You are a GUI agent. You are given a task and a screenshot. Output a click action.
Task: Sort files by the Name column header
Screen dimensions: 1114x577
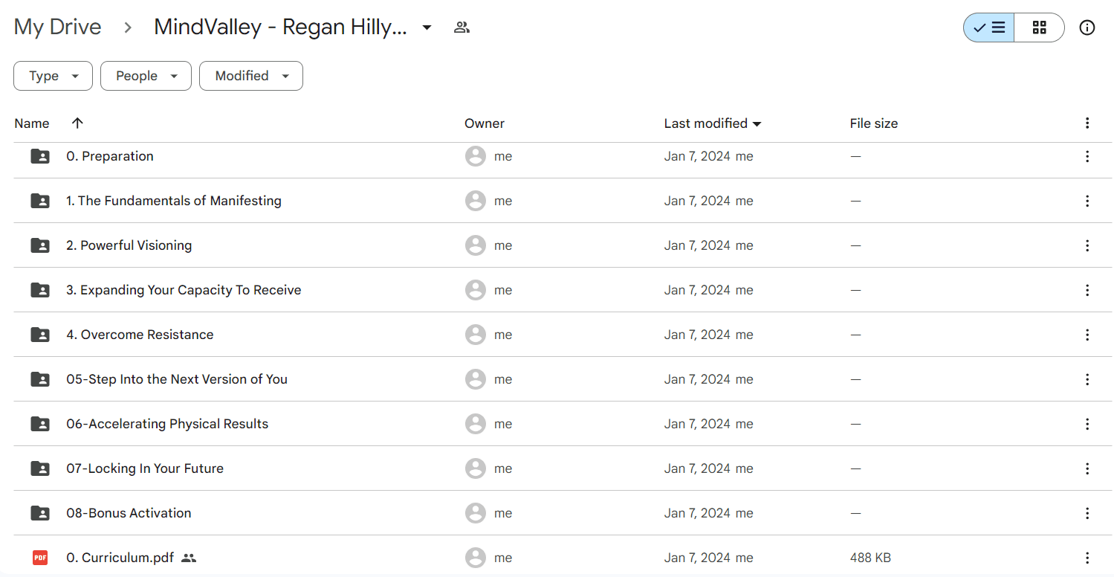tap(32, 123)
